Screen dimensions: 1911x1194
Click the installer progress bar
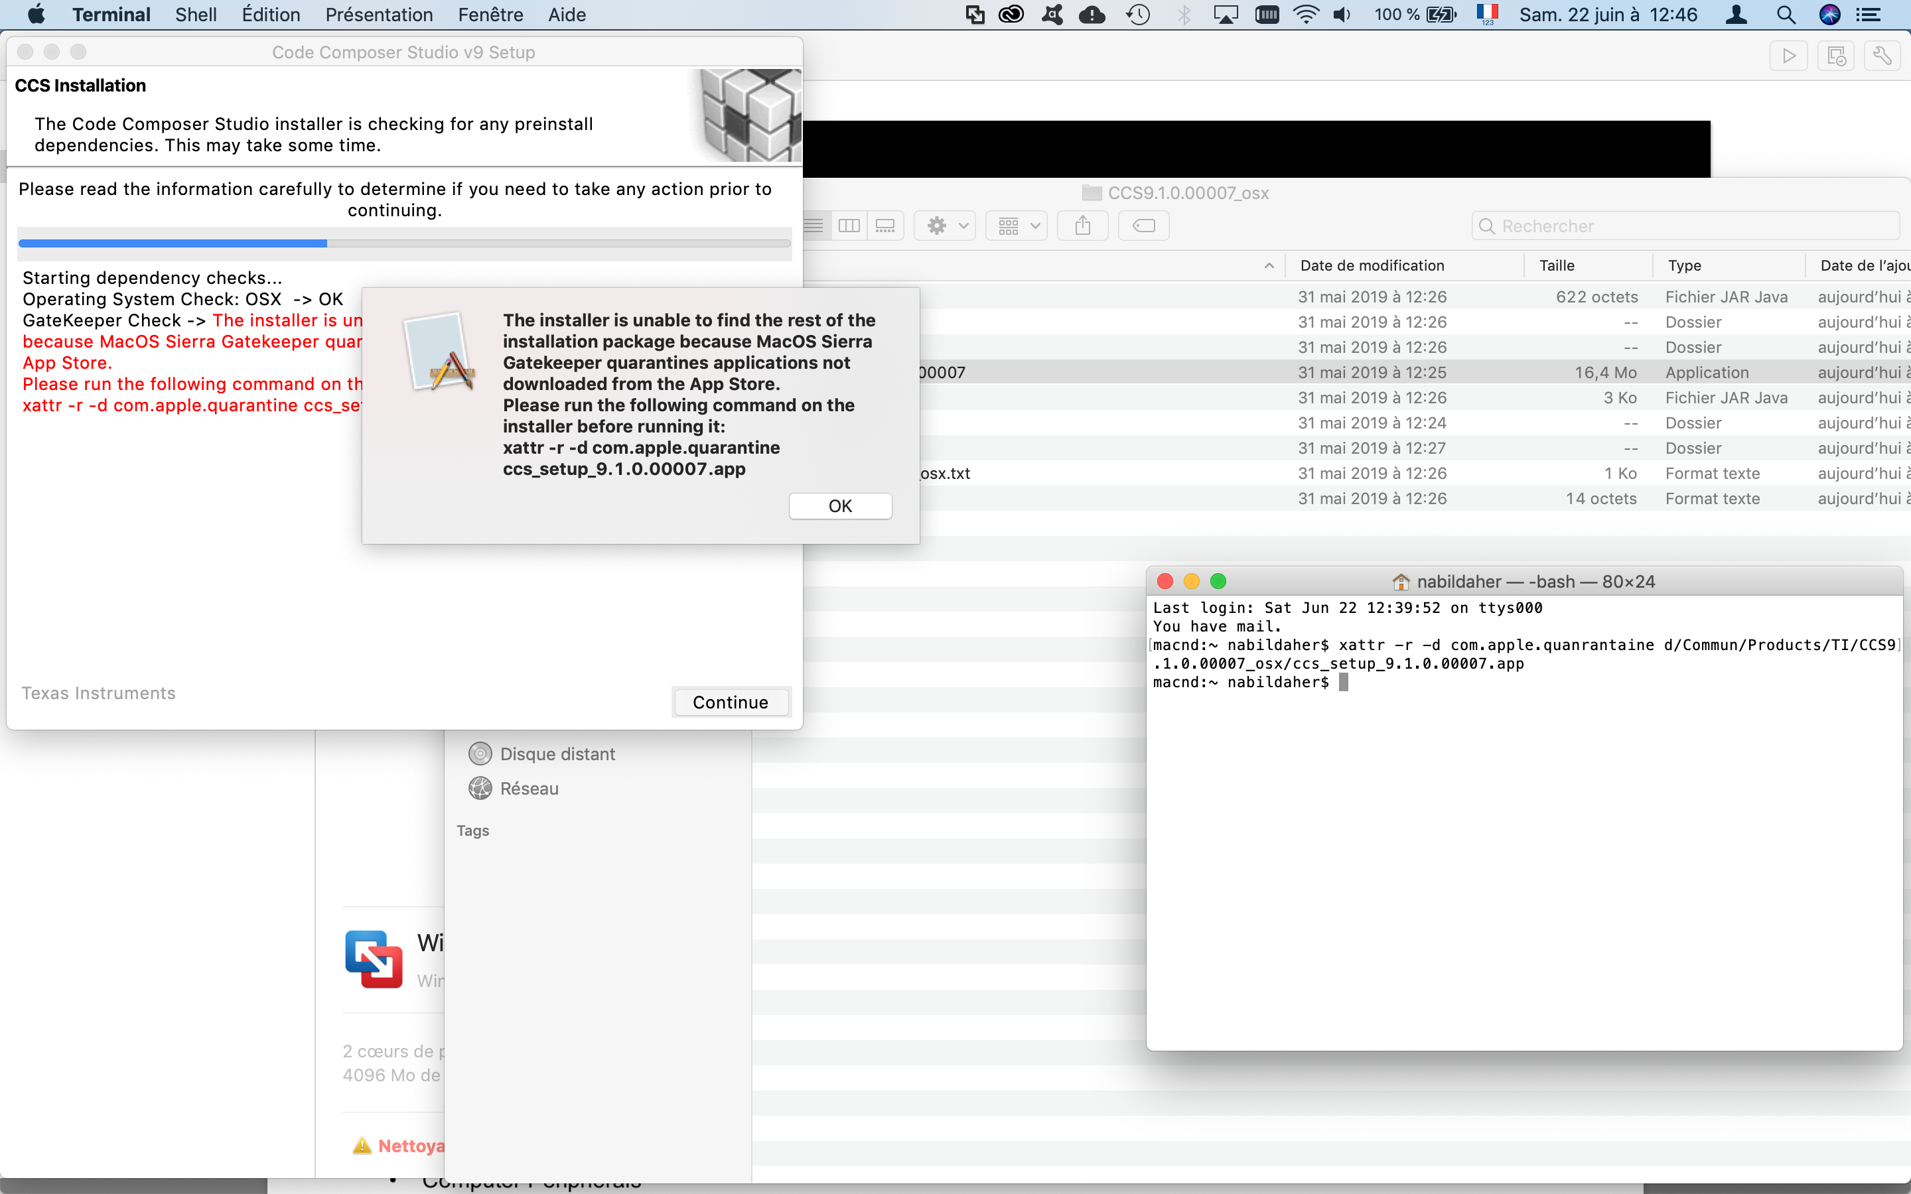click(403, 243)
